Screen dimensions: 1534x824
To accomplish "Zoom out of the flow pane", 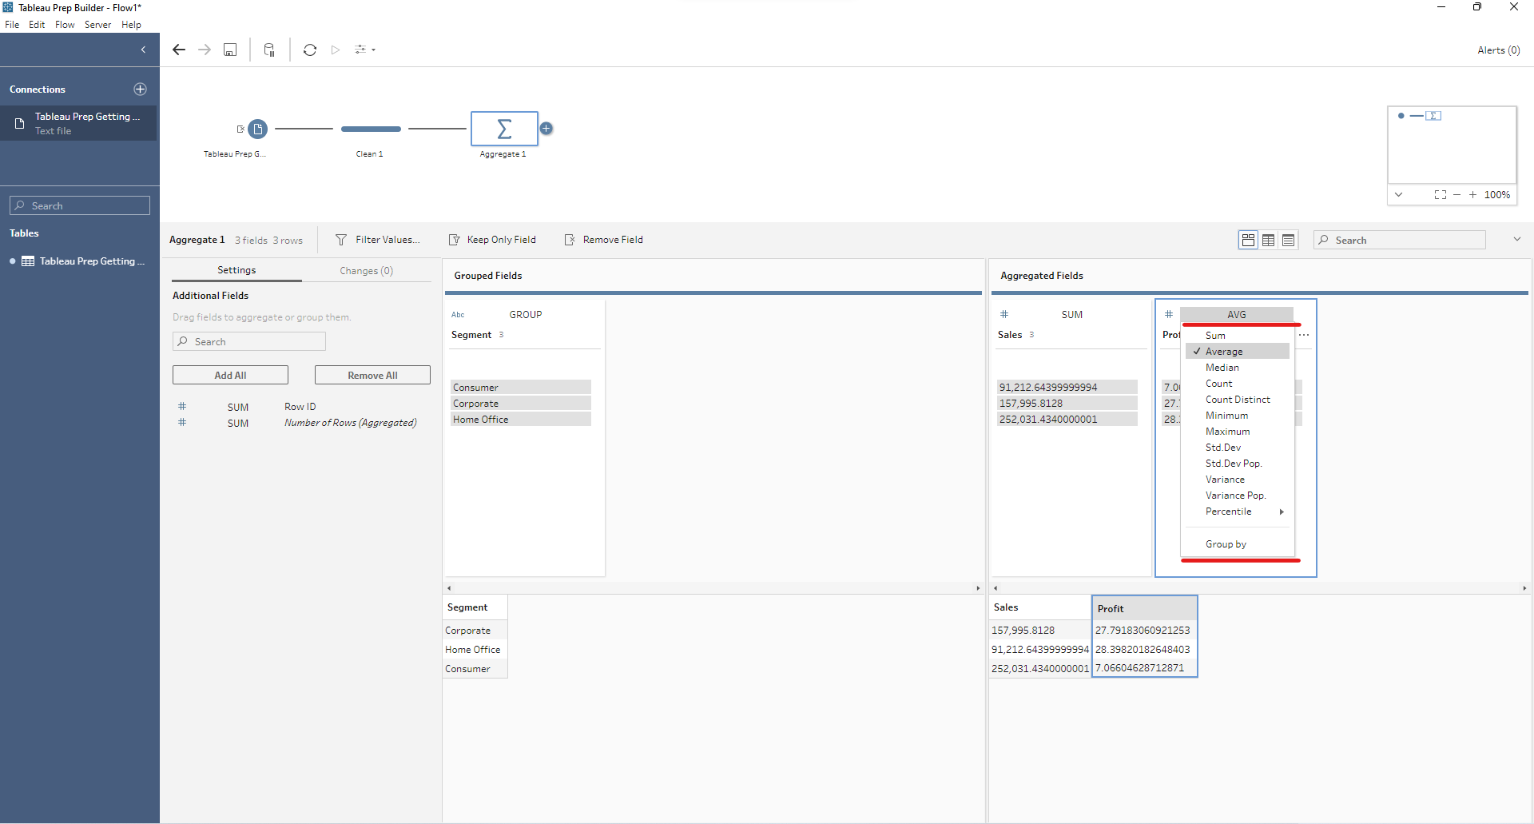I will tap(1457, 194).
